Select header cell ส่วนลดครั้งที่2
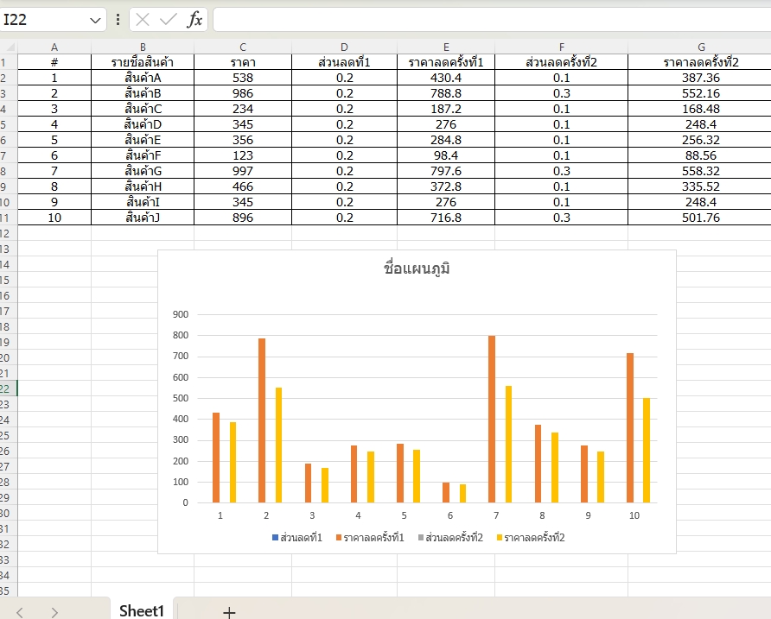The height and width of the screenshot is (619, 771). 562,62
